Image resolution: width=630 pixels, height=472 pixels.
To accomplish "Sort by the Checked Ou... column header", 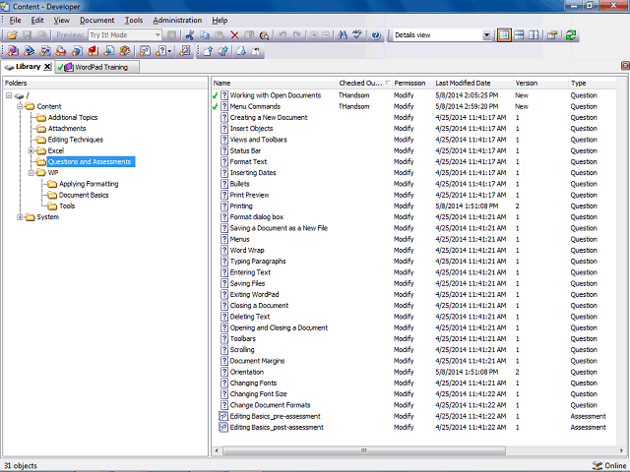I will point(364,83).
